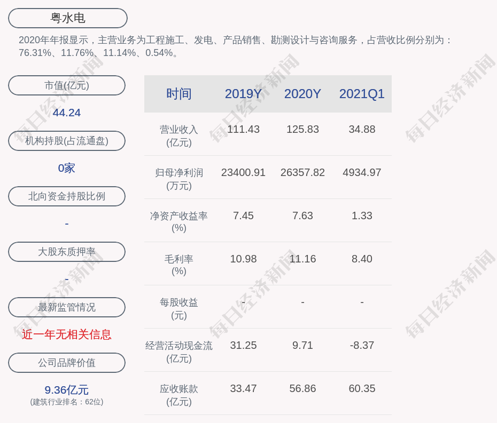The height and width of the screenshot is (423, 497).
Task: Click the red 近一年无相关信息 text
Action: click(67, 334)
